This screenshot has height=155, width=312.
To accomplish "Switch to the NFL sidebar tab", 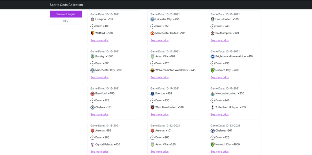I will click(66, 21).
